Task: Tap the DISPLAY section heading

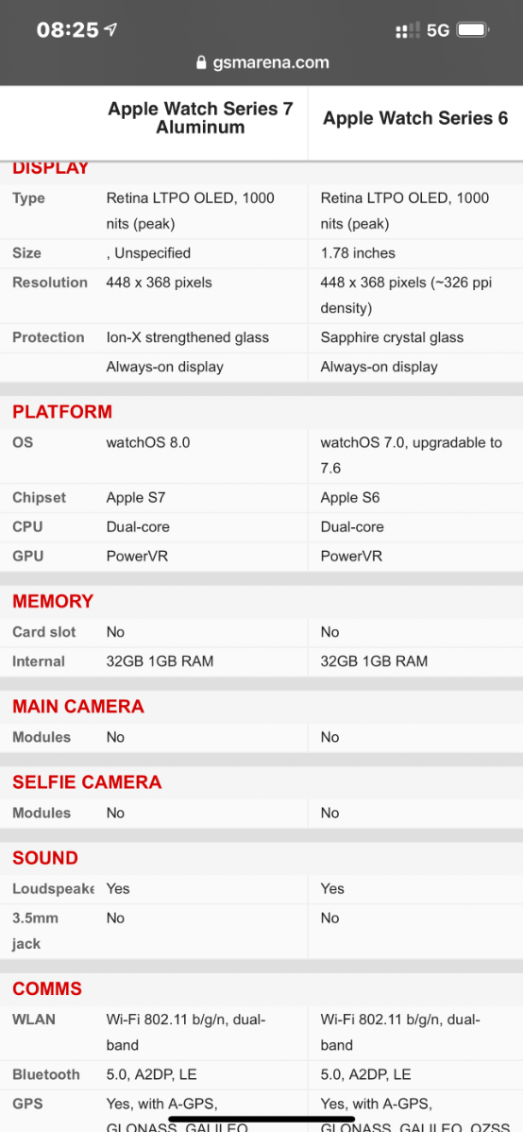Action: 50,168
